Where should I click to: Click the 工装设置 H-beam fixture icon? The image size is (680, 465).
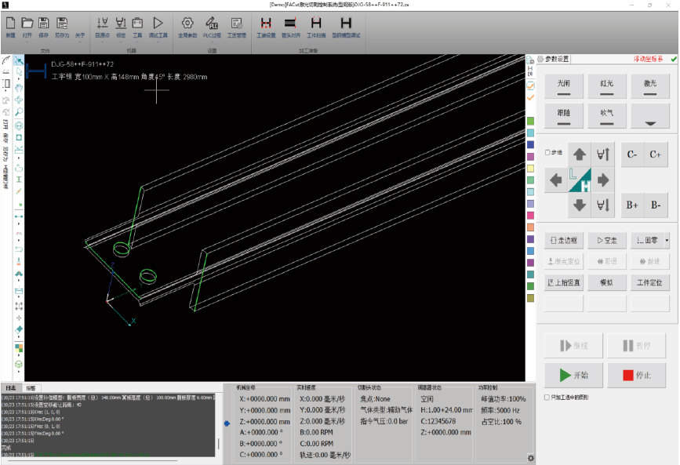tap(266, 23)
